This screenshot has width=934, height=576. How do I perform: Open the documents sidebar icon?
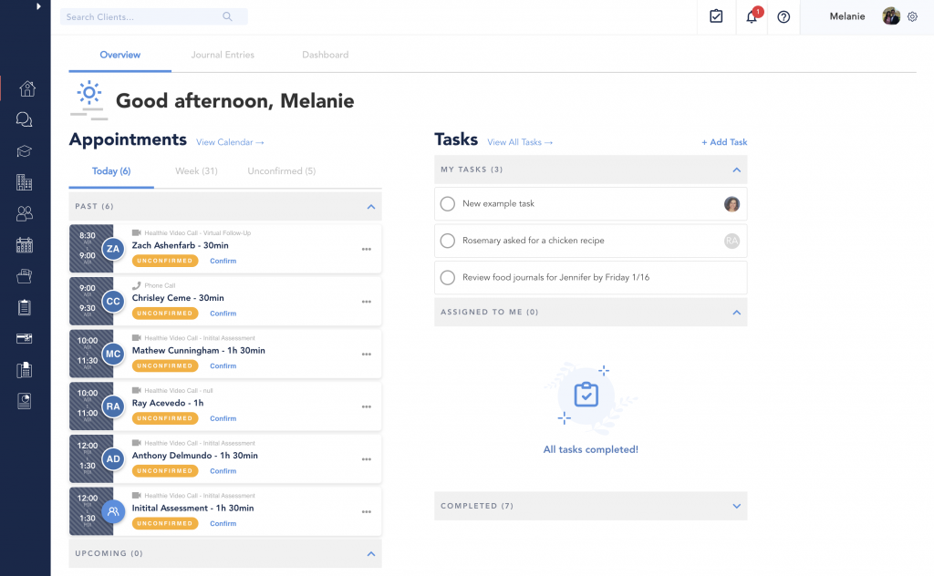[x=25, y=370]
